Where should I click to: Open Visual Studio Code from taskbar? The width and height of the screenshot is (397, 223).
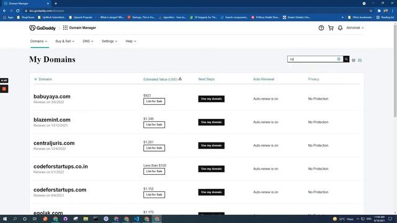[136, 219]
